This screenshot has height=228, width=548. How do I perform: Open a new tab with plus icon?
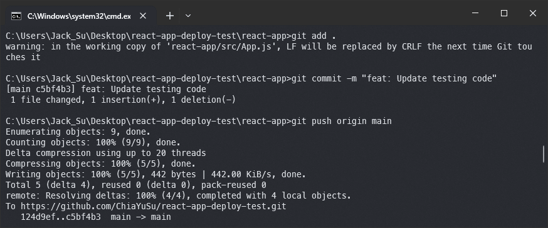coord(170,16)
